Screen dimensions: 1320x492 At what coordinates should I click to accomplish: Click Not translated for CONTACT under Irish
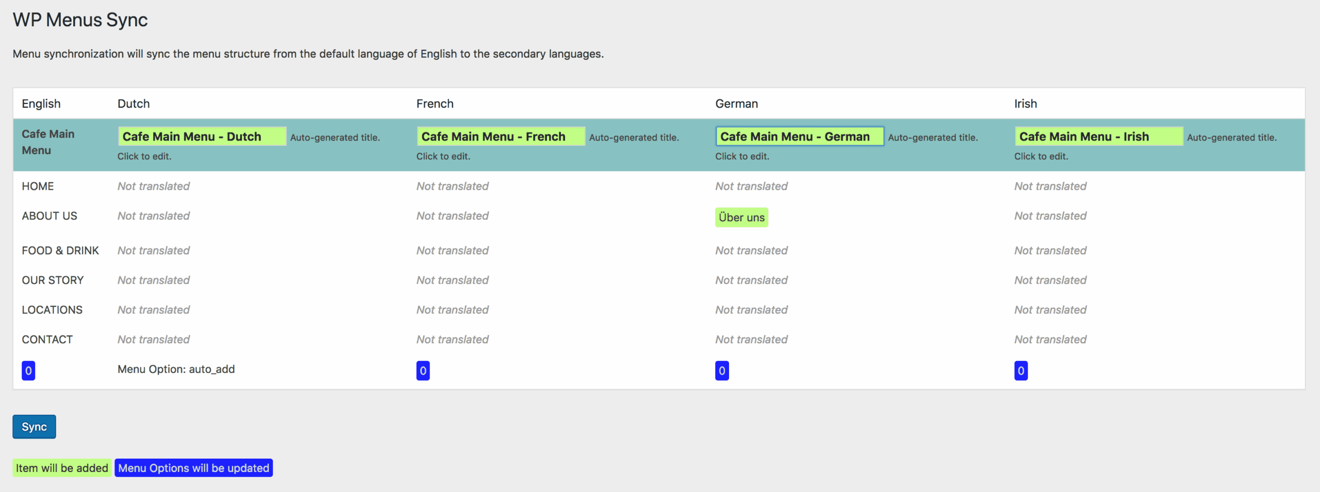(x=1050, y=339)
